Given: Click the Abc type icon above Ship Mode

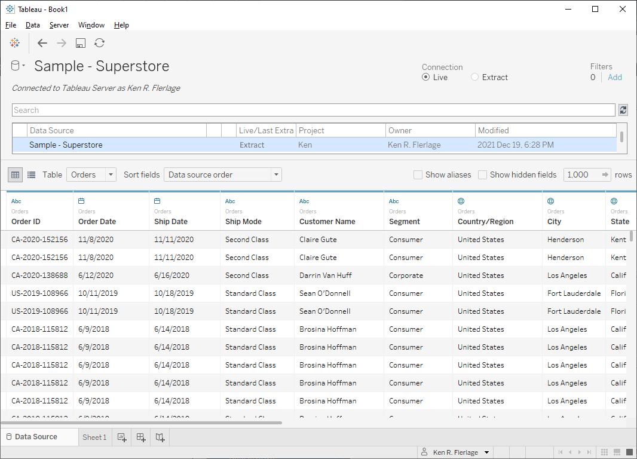Looking at the screenshot, I should click(x=230, y=201).
